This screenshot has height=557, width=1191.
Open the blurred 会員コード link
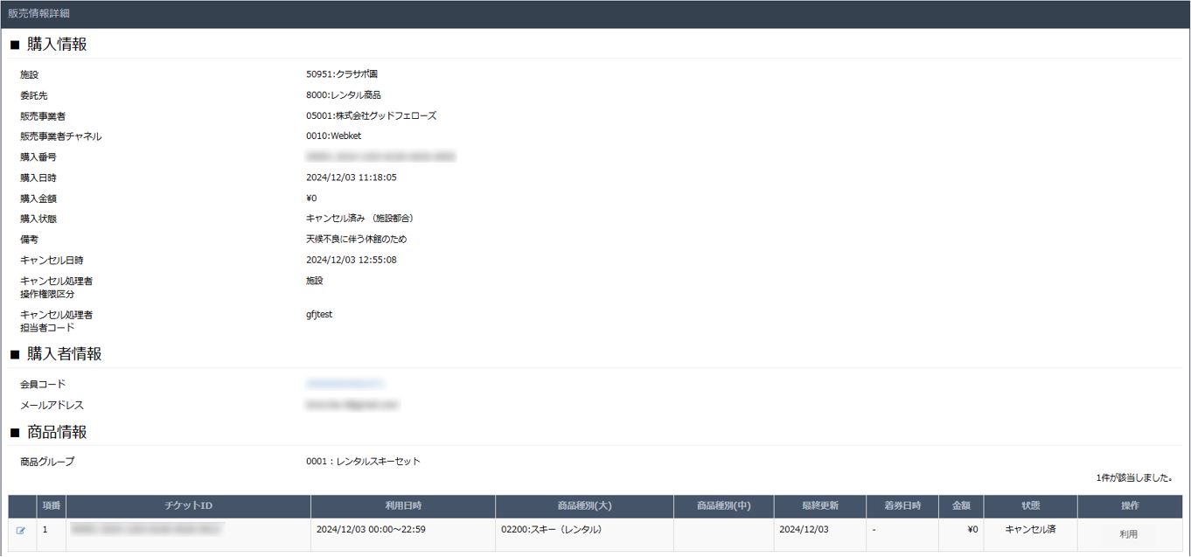pos(345,384)
